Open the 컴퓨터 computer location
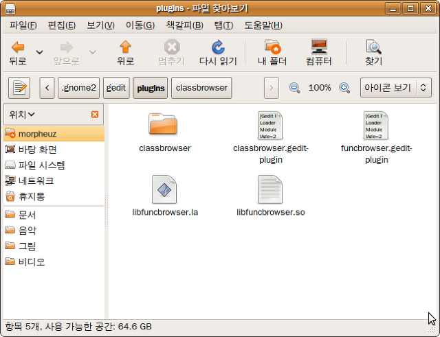This screenshot has width=440, height=337. 319,53
